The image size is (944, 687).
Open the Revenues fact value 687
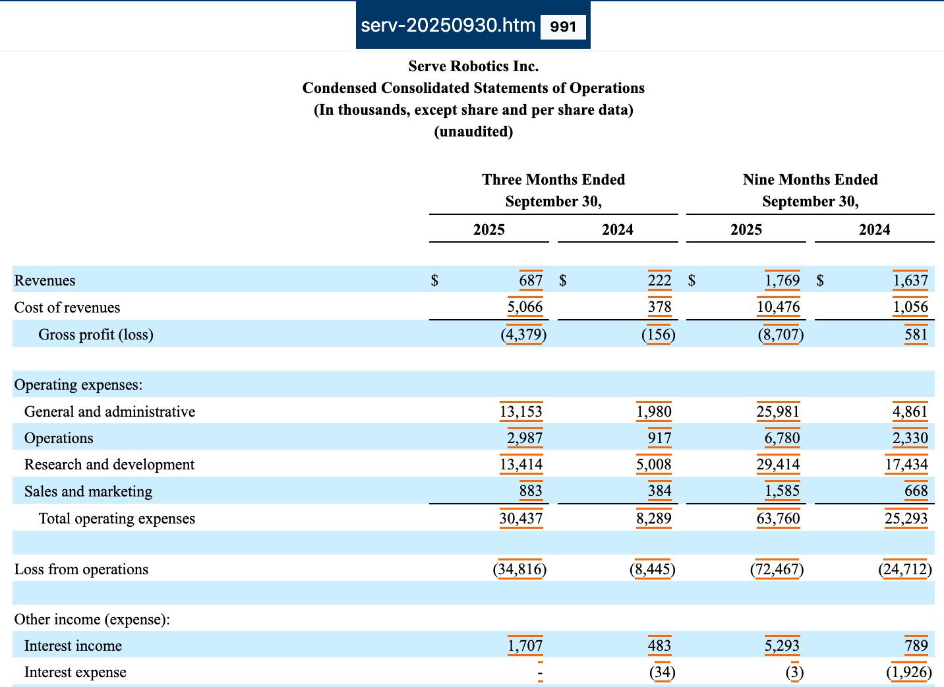pos(531,280)
